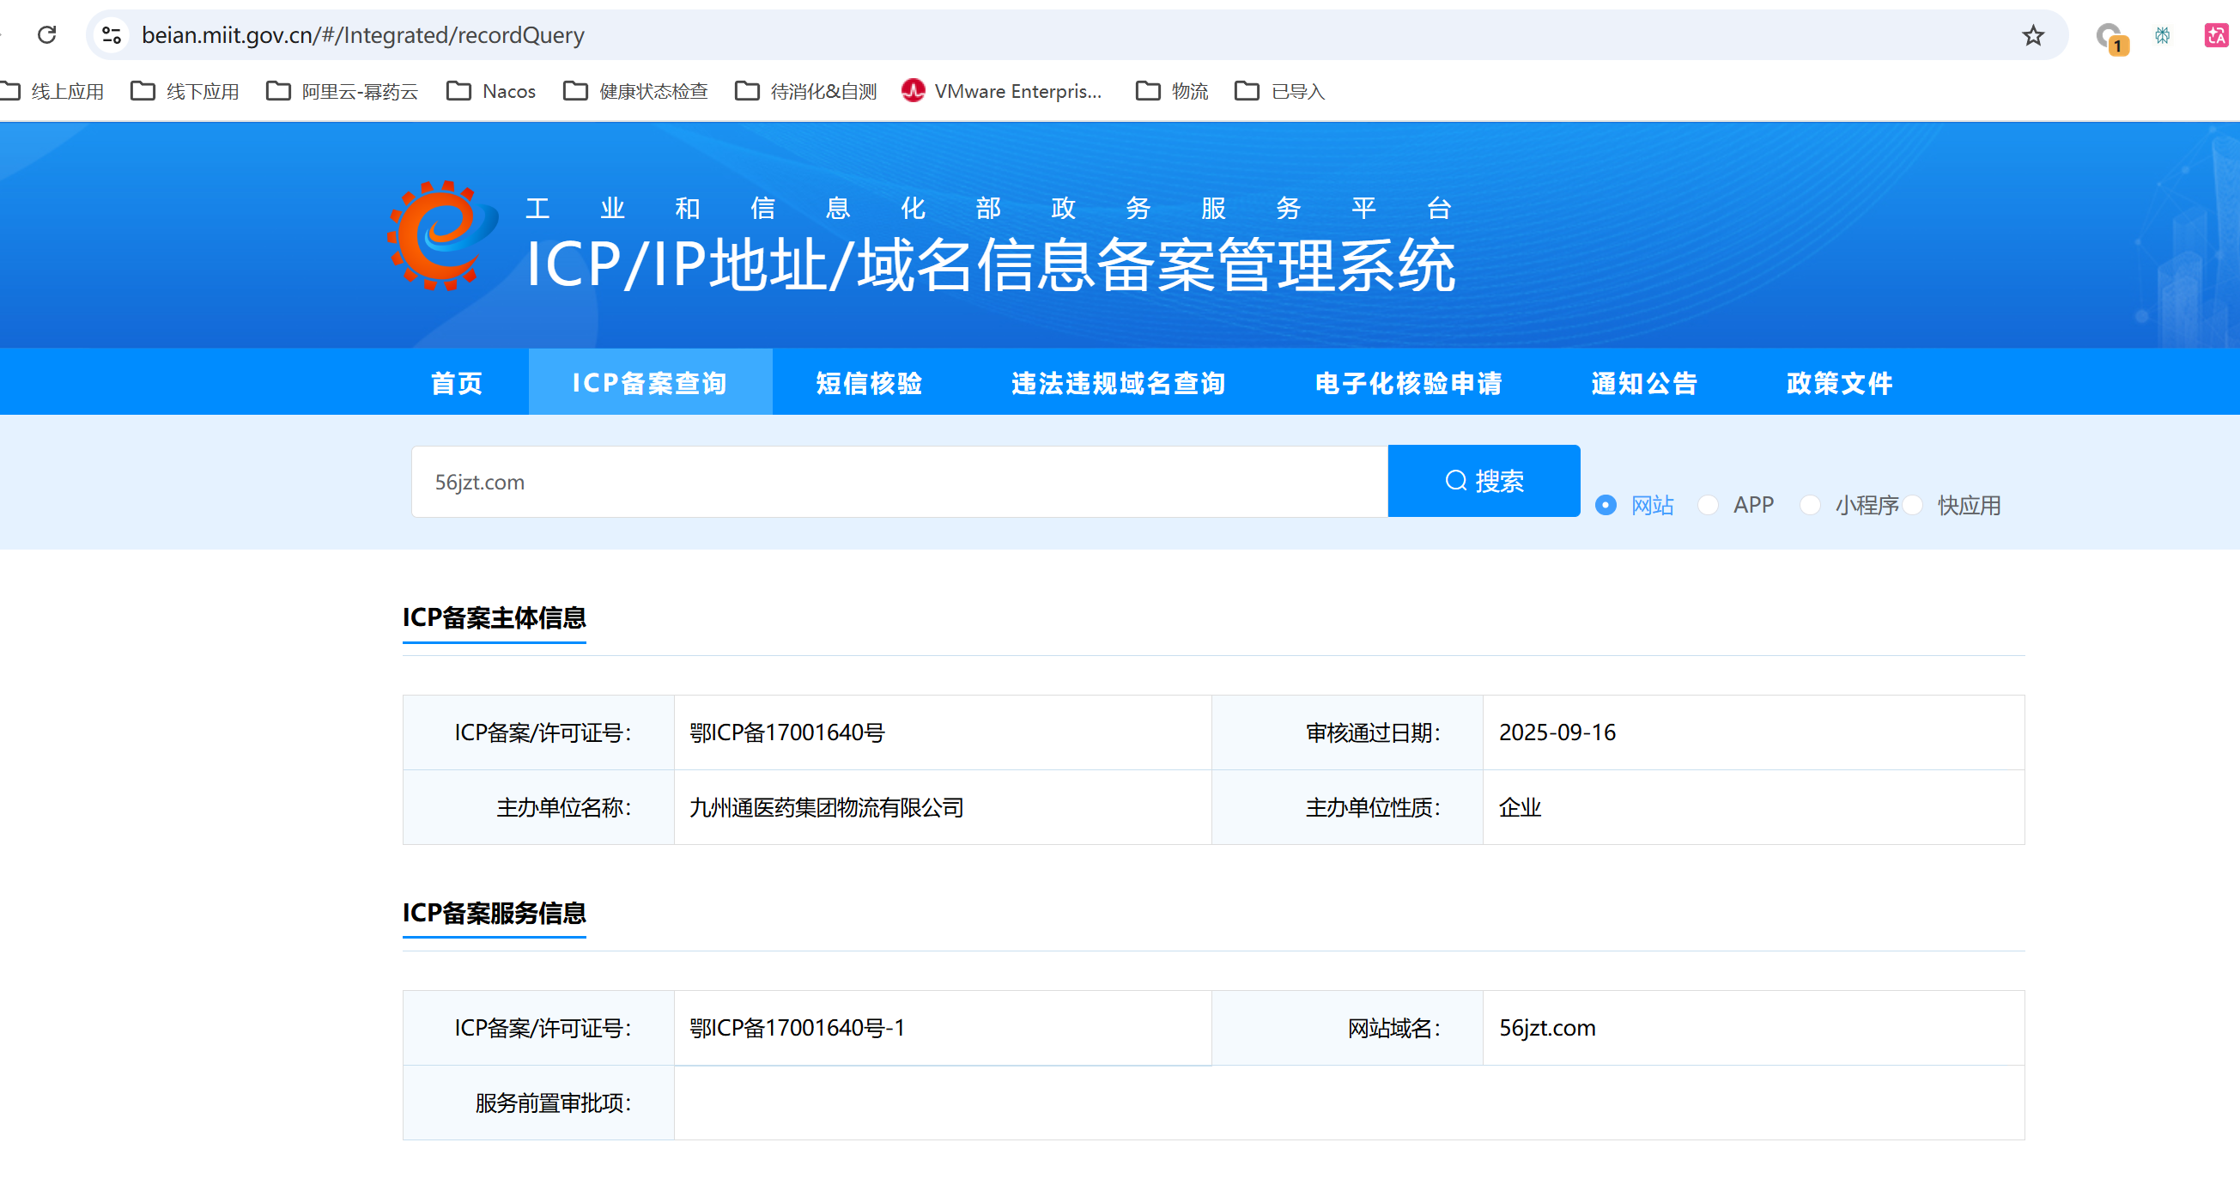Bookmark this page with the star icon
The height and width of the screenshot is (1179, 2240).
coord(2032,36)
